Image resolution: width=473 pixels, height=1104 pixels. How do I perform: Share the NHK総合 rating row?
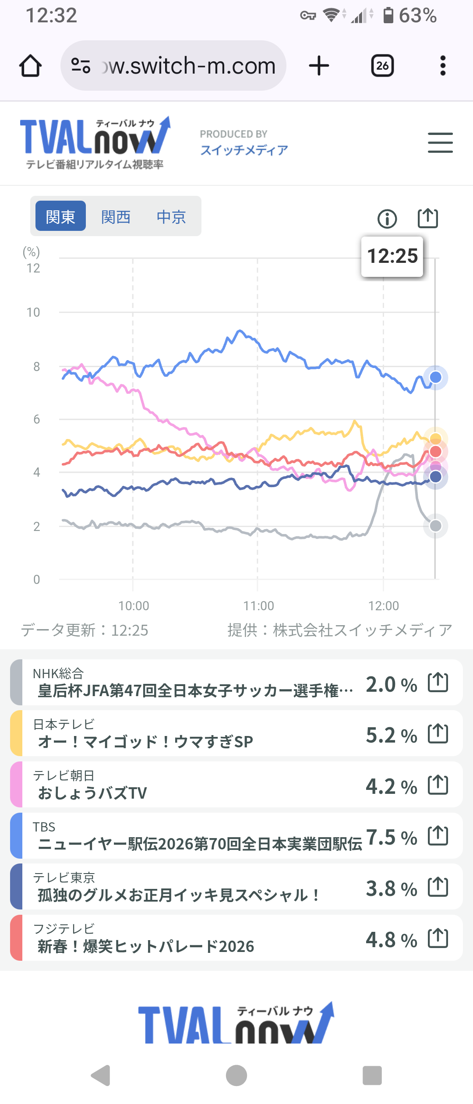438,683
